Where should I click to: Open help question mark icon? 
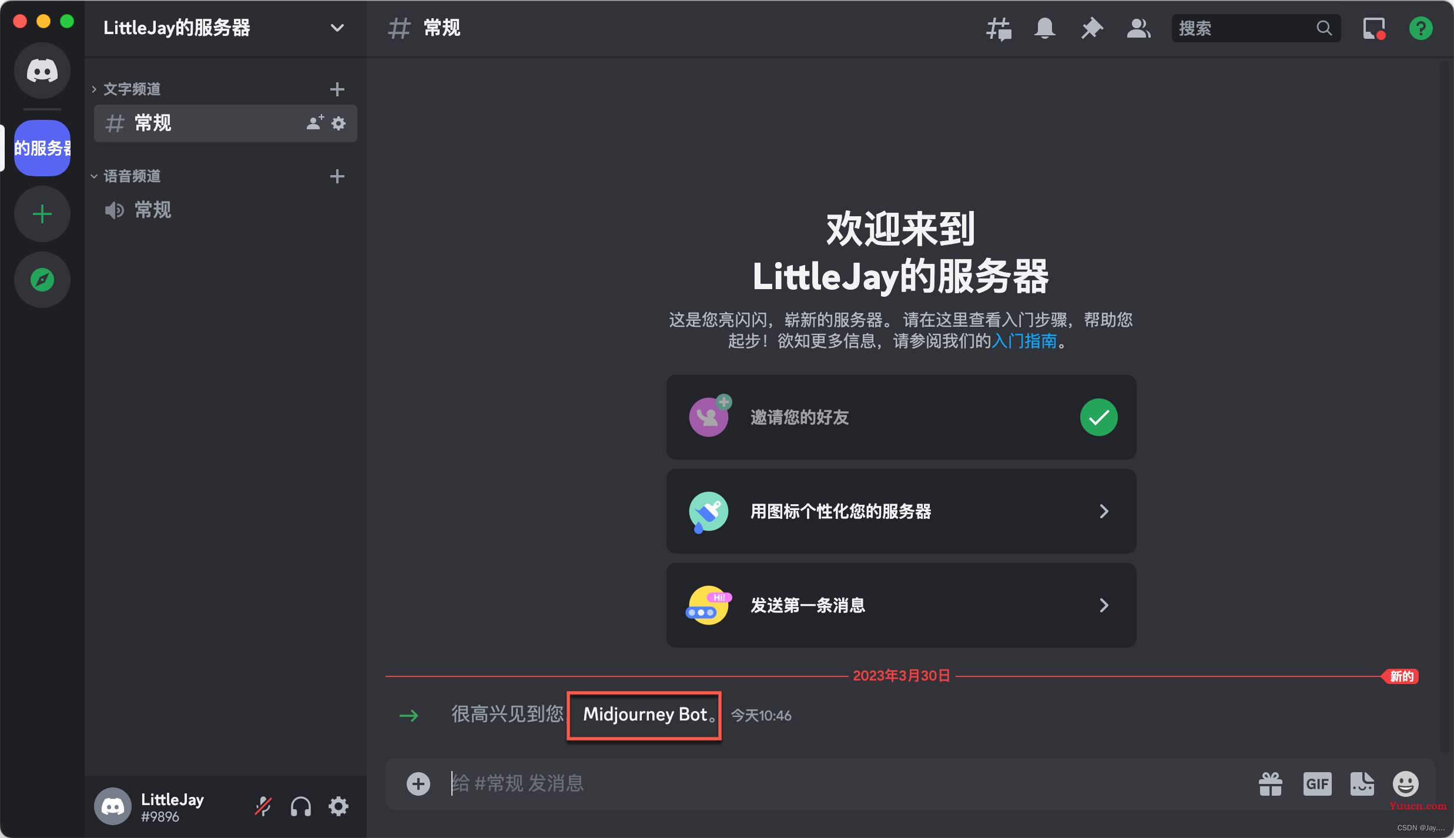click(x=1421, y=28)
